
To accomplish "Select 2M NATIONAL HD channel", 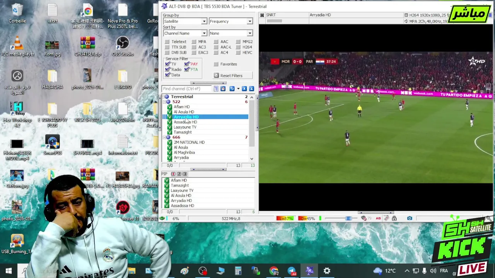I will (x=189, y=142).
